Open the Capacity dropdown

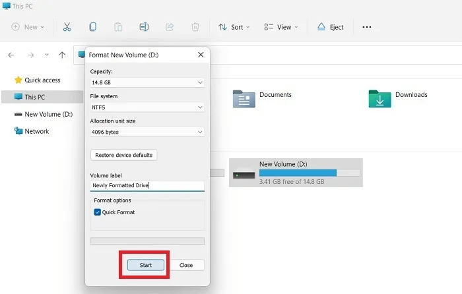(147, 82)
